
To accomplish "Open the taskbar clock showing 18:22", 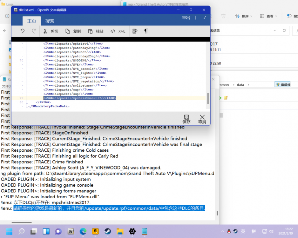I will click(286, 231).
